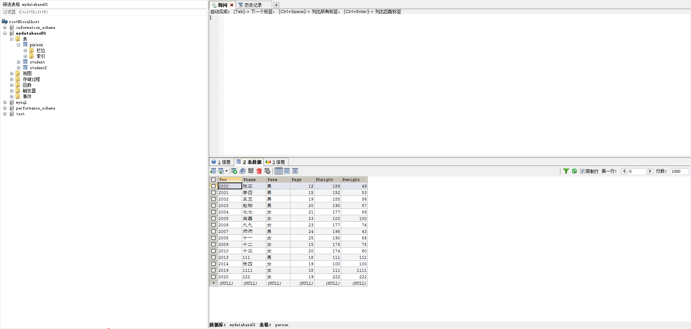The height and width of the screenshot is (329, 691).
Task: Toggle the 限制行 limit rows checkbox
Action: click(x=582, y=171)
